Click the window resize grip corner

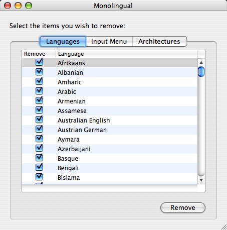tap(224, 227)
